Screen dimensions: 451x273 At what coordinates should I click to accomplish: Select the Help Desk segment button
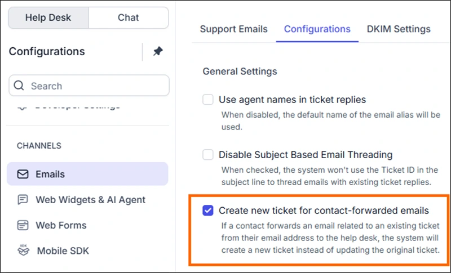click(48, 17)
